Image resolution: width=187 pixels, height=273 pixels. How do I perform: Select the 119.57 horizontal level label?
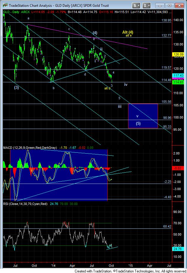click(166, 67)
